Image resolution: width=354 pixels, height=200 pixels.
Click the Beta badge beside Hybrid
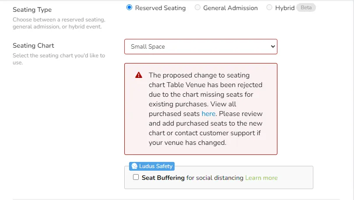tap(306, 7)
